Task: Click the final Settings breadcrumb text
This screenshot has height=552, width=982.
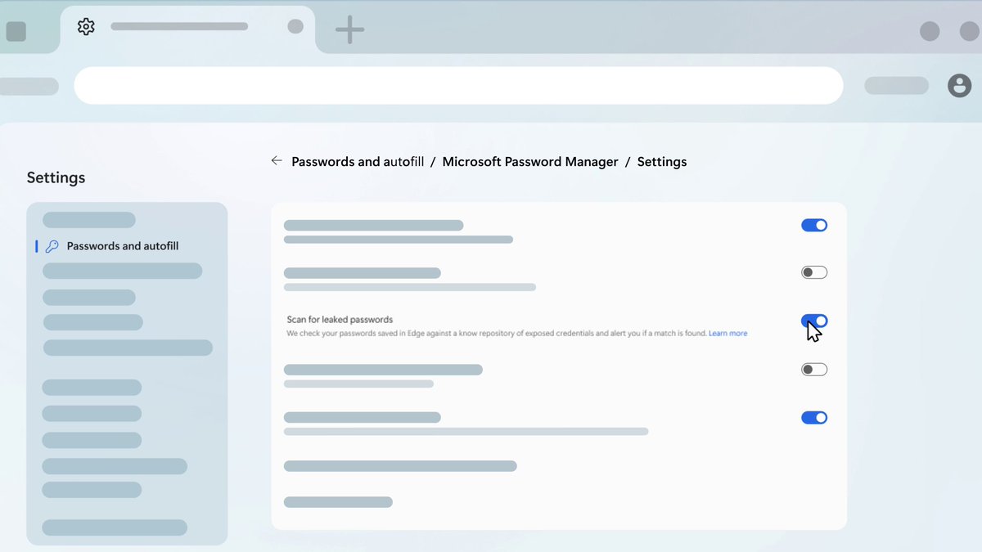Action: pyautogui.click(x=662, y=162)
